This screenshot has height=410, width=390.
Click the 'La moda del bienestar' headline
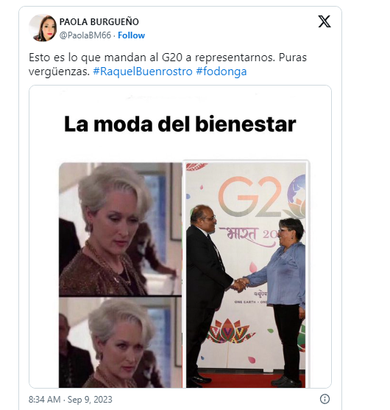coord(180,124)
